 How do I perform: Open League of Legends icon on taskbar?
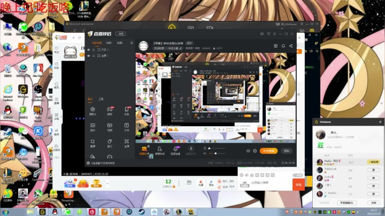point(179,212)
